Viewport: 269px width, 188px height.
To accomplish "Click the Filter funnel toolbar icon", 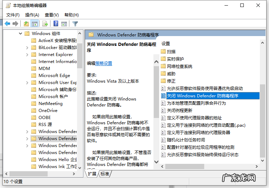I will click(75, 24).
